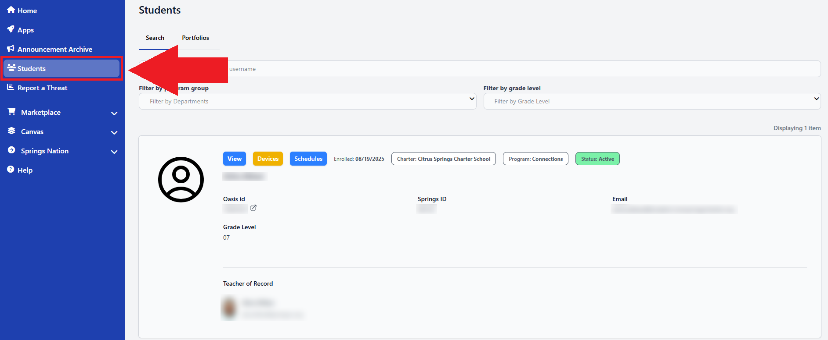Click the Marketplace shopping cart icon
The height and width of the screenshot is (340, 828).
(12, 112)
